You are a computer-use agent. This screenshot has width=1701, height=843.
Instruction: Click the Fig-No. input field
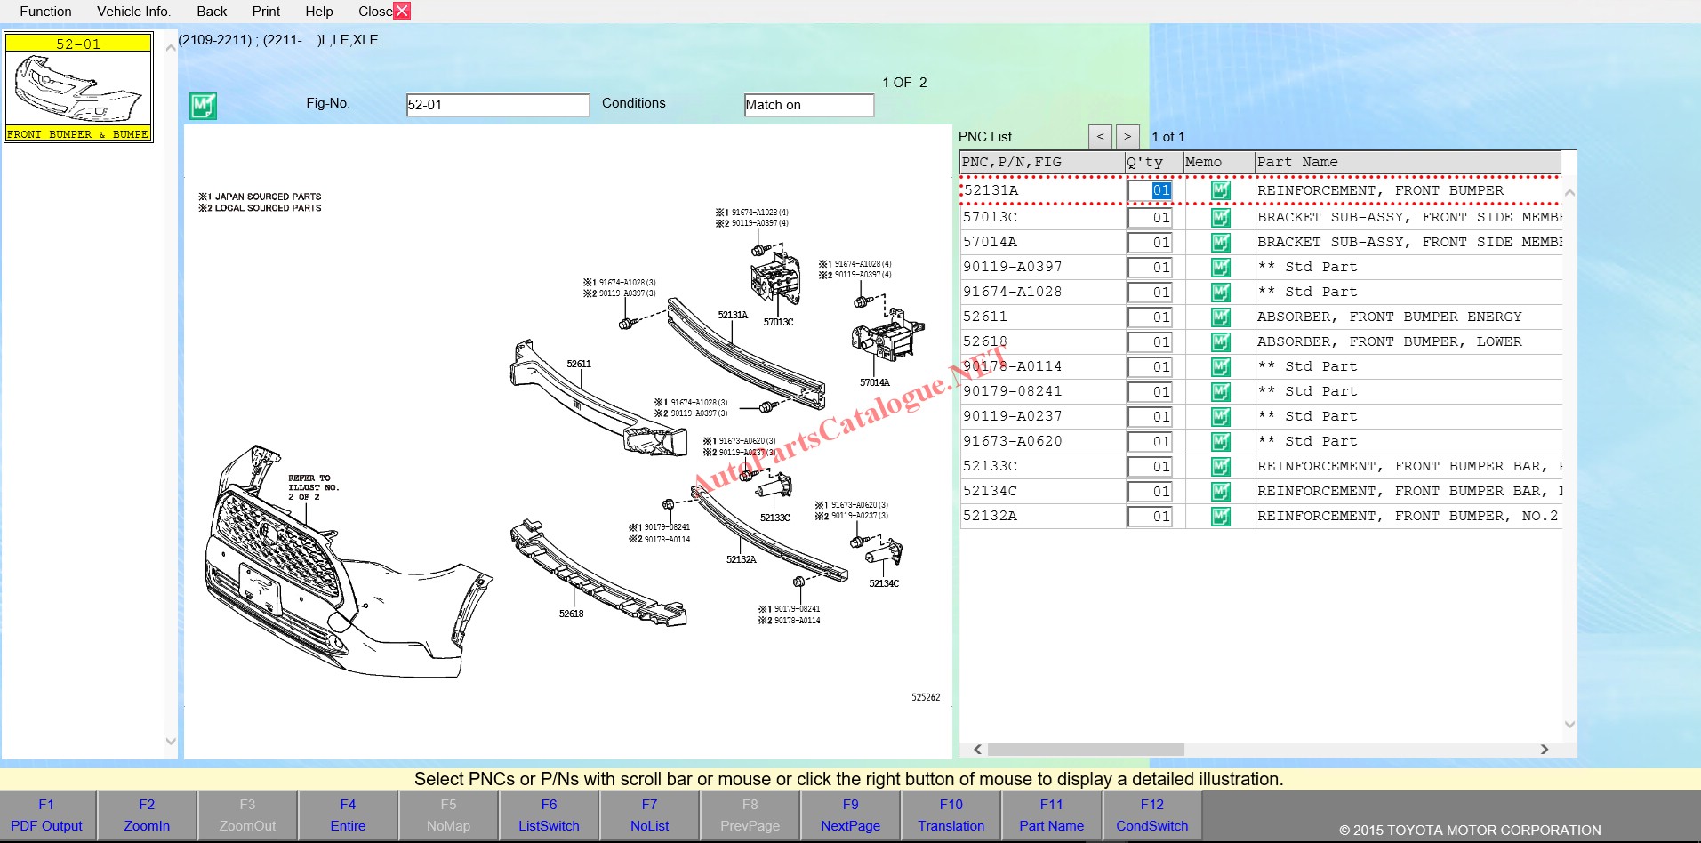[497, 105]
